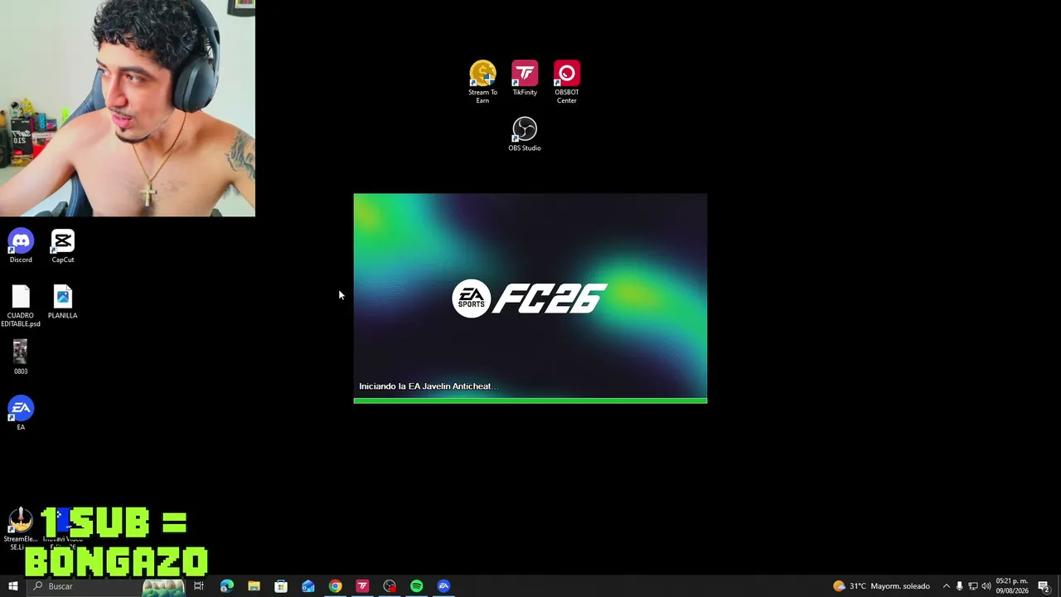Open Task View in the taskbar
This screenshot has height=597, width=1061.
pyautogui.click(x=199, y=586)
